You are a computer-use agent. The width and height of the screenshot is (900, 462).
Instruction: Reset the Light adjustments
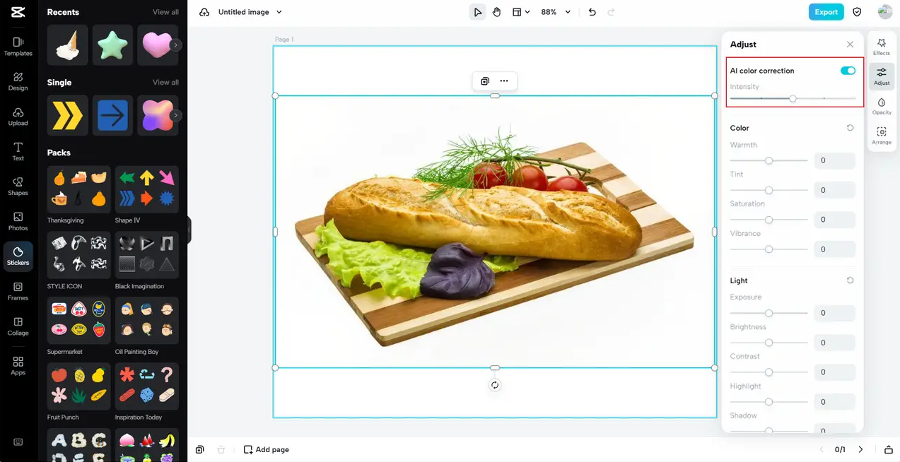tap(851, 280)
